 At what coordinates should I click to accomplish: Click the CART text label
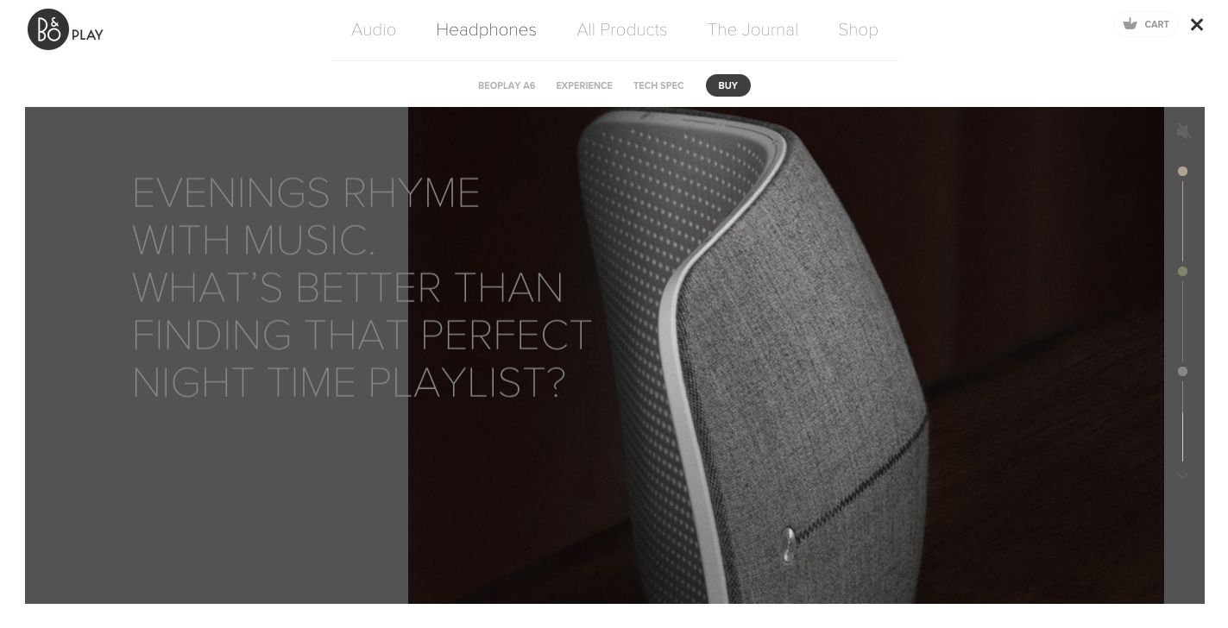[x=1157, y=24]
